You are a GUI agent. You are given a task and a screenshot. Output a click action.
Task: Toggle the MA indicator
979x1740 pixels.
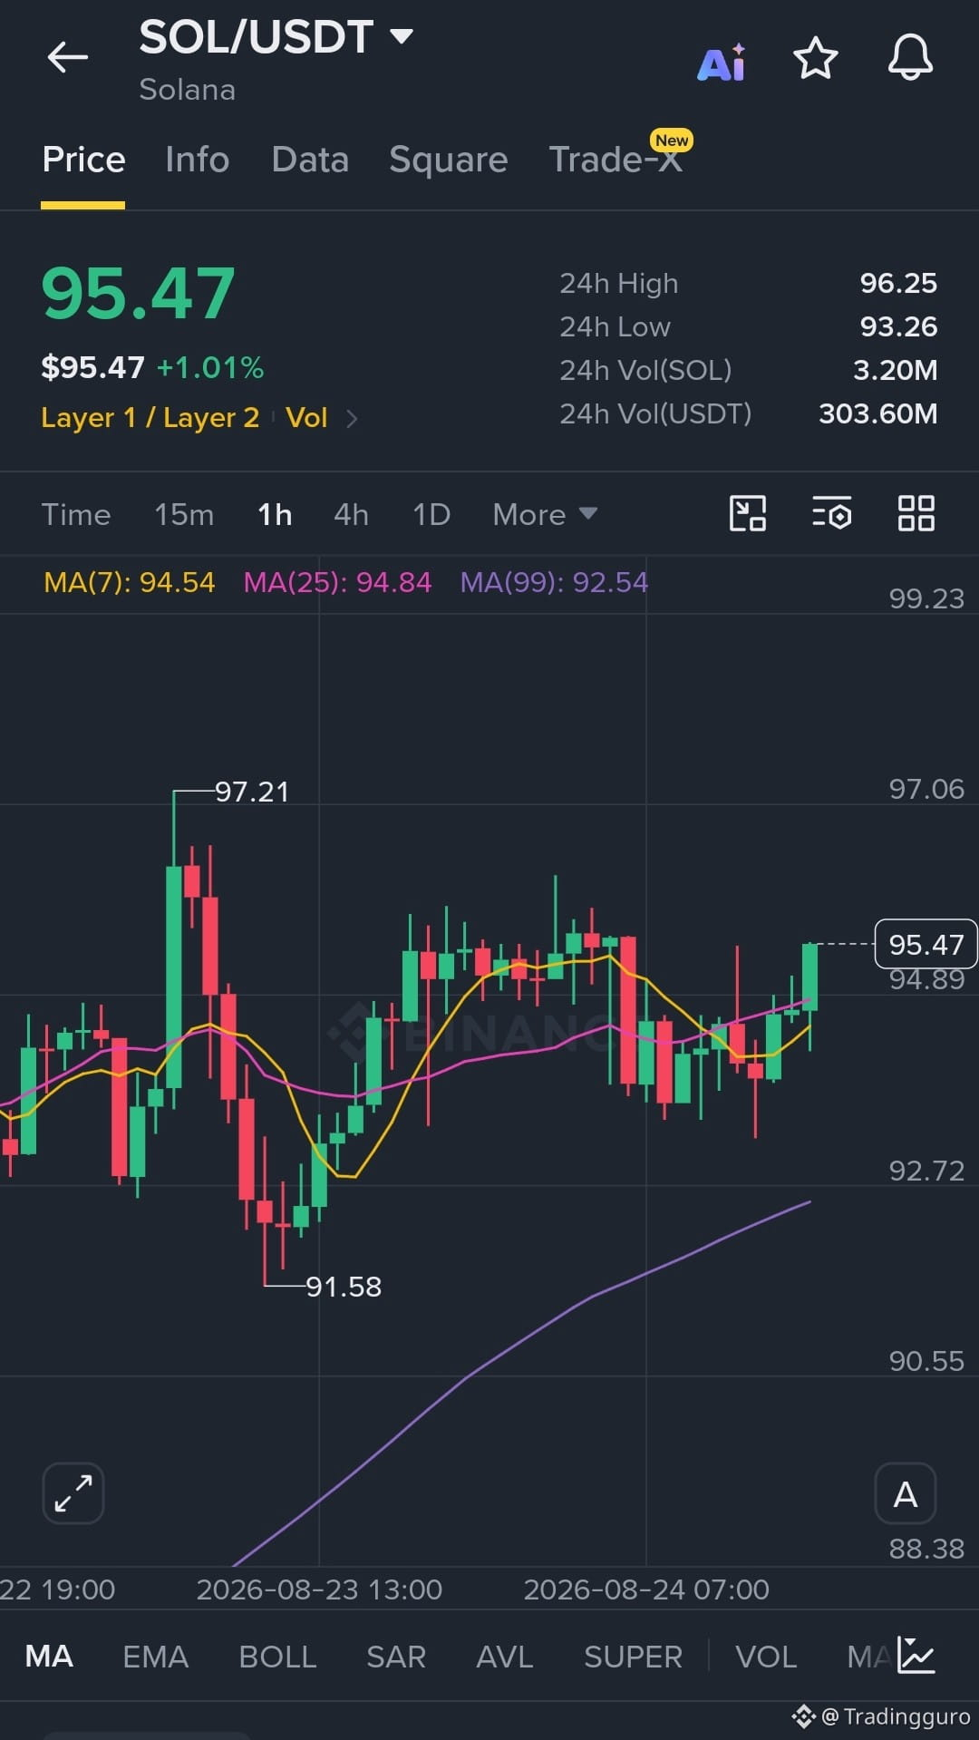(x=49, y=1656)
